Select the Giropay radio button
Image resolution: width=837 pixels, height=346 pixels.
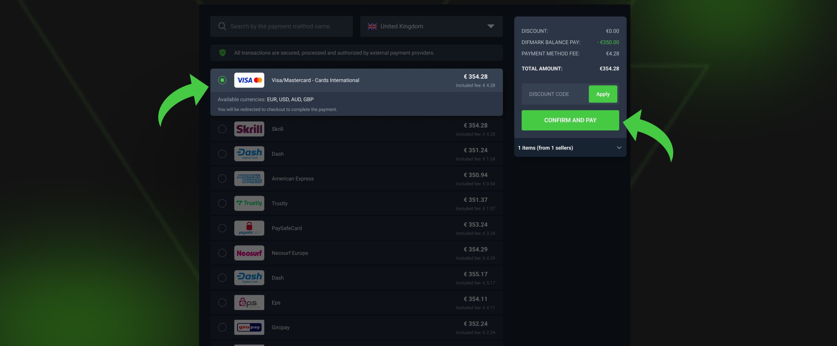222,328
